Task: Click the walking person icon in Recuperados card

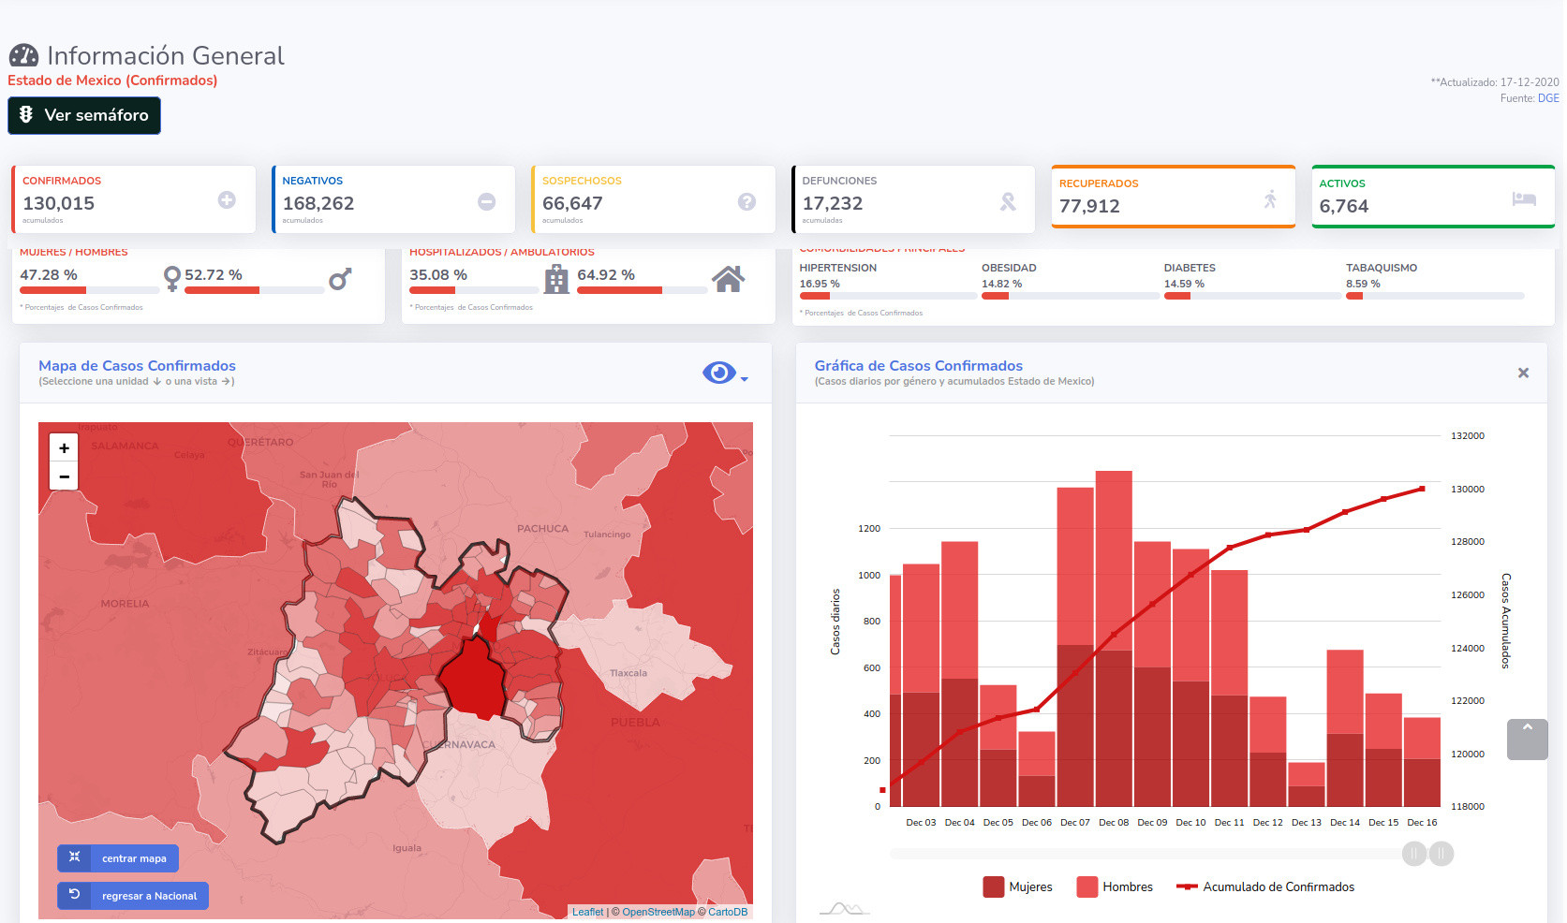Action: click(x=1270, y=199)
